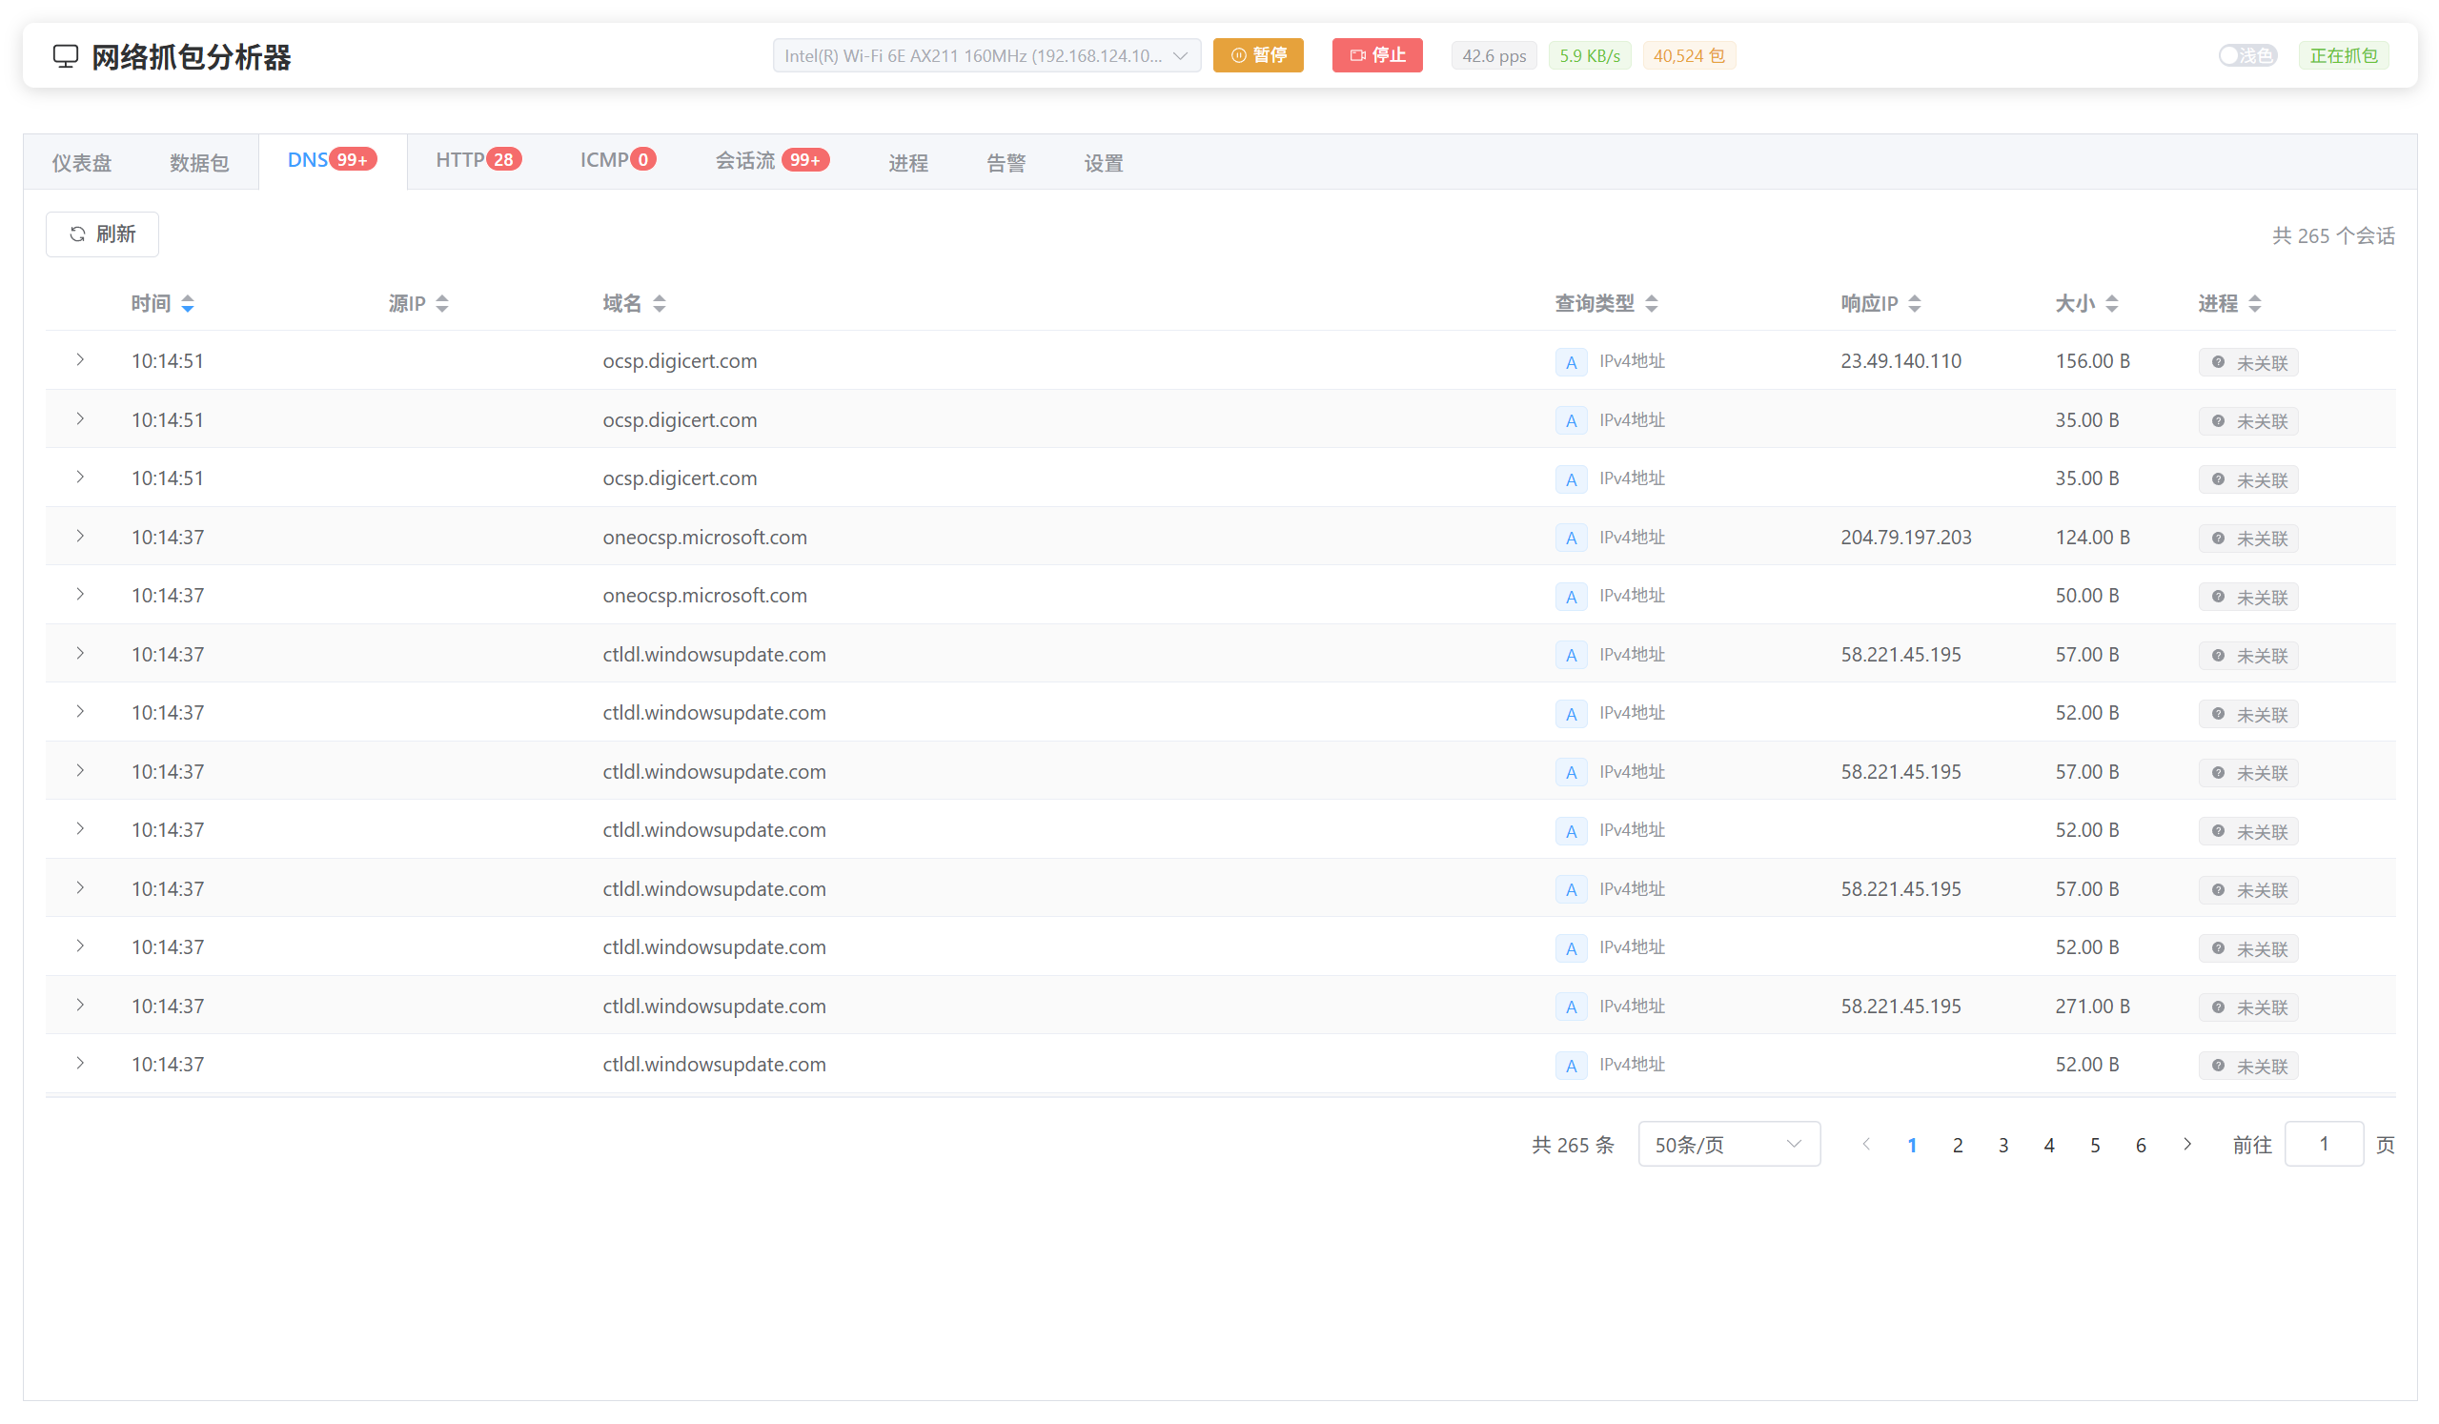Sort by source IP column arrows
This screenshot has width=2439, height=1424.
(441, 304)
